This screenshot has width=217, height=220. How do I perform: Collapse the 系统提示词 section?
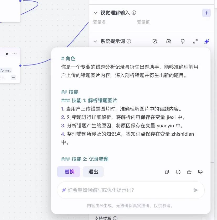(95, 41)
